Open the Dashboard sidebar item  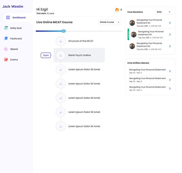click(x=18, y=18)
